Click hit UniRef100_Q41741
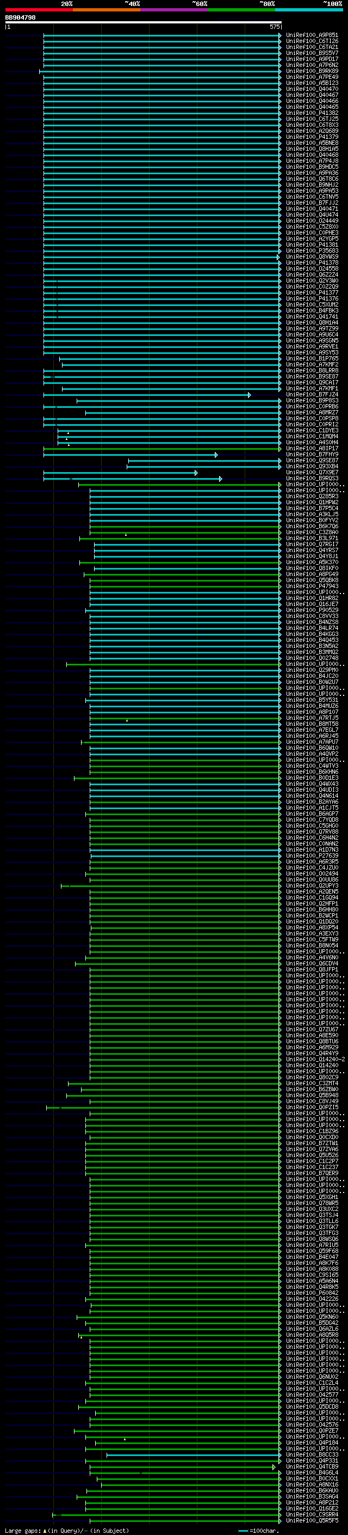The height and width of the screenshot is (1535, 348). pyautogui.click(x=312, y=316)
